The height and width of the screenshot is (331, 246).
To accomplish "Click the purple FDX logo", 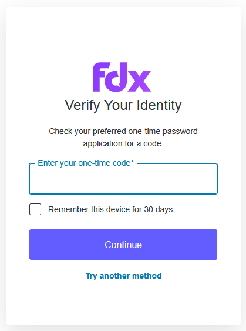I will [122, 77].
